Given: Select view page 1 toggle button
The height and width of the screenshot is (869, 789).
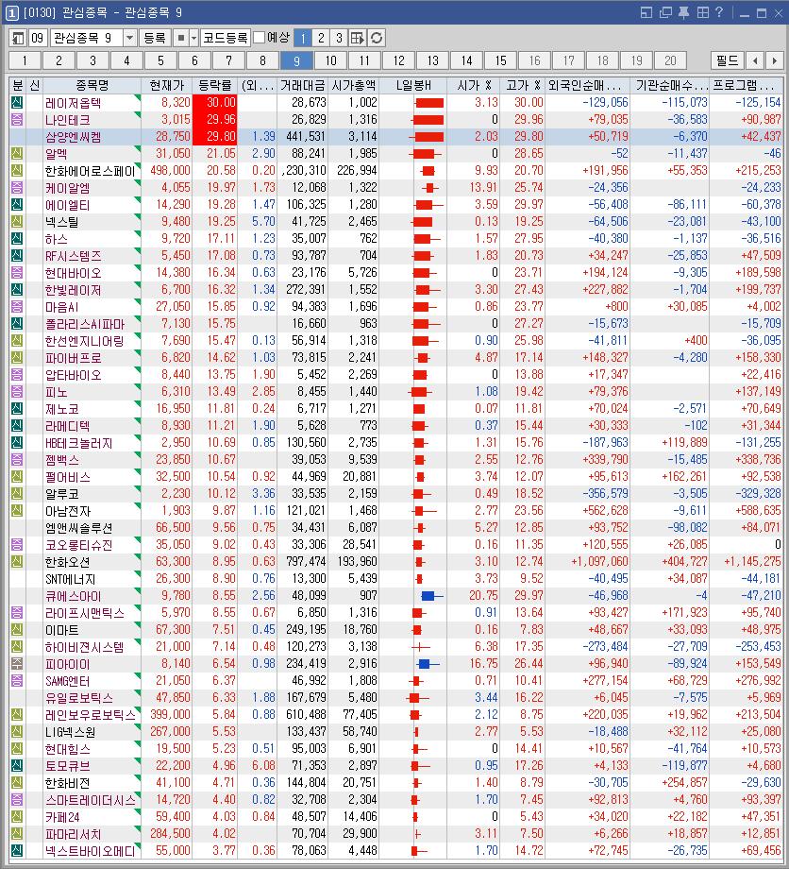Looking at the screenshot, I should pos(303,38).
